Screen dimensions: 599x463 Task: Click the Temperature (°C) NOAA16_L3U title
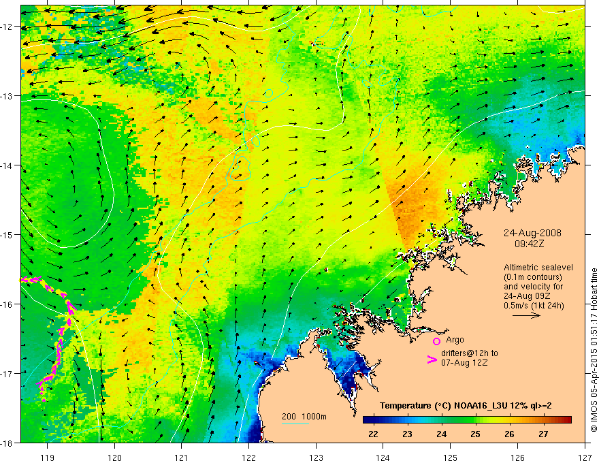click(x=466, y=406)
